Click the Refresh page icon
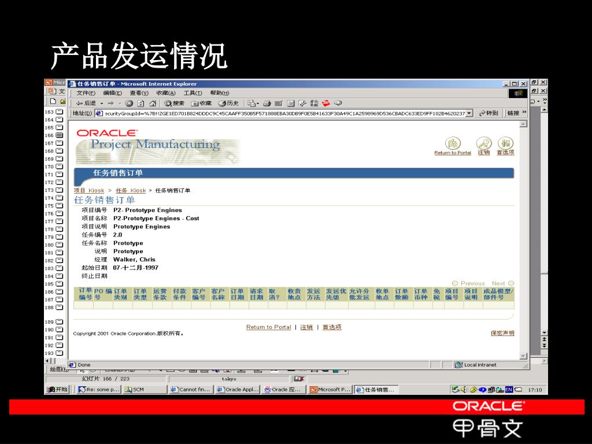Screen dimensions: 592x444 pyautogui.click(x=141, y=103)
